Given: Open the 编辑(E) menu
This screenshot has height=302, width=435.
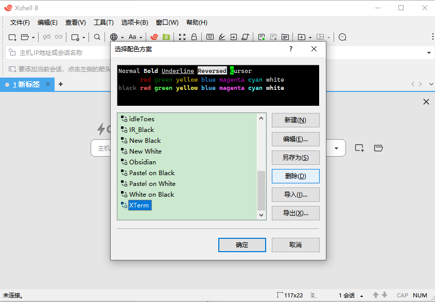Looking at the screenshot, I should (47, 23).
